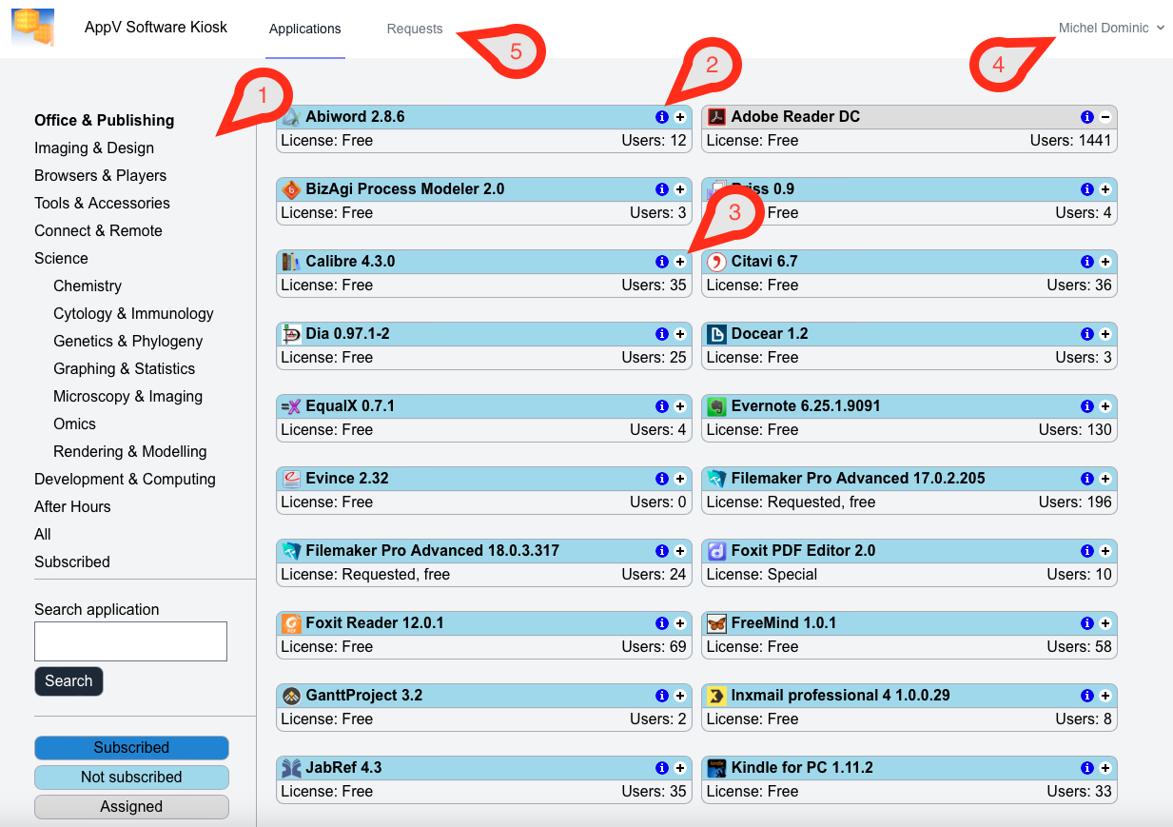Select Genetics & Phylogeny subcategory
The height and width of the screenshot is (827, 1173).
tap(128, 341)
